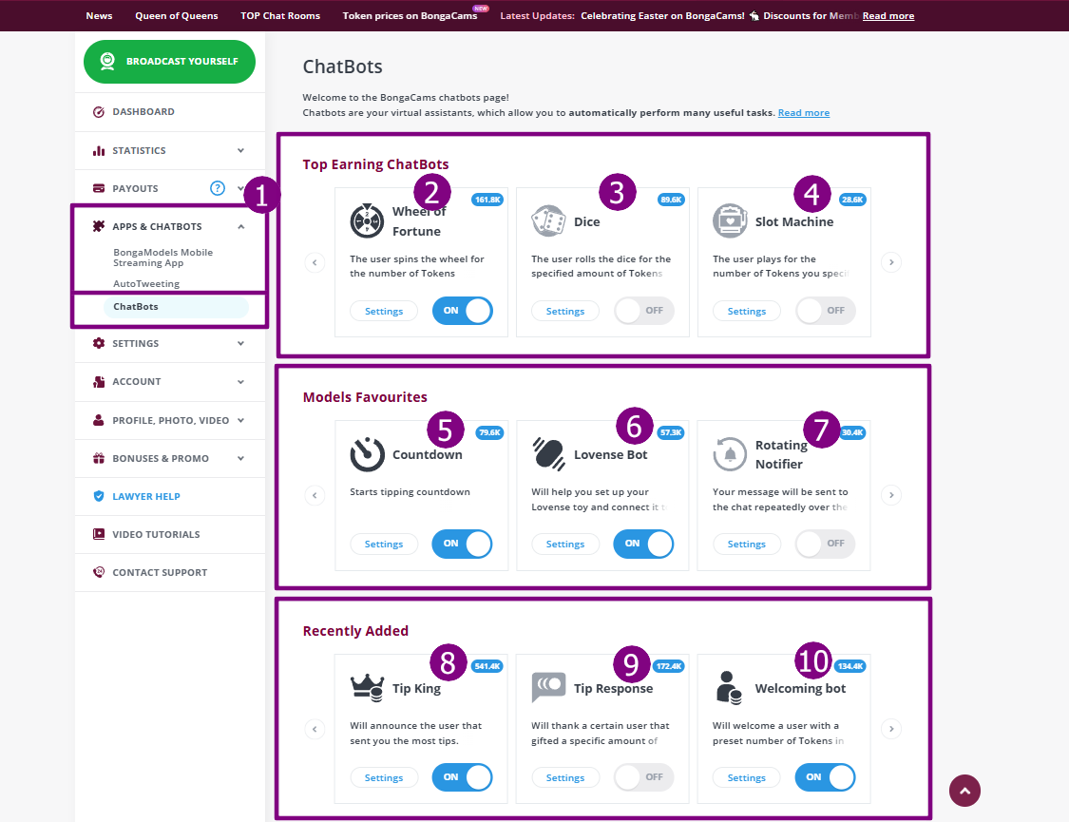Screen dimensions: 1069x822
Task: Enable the Dice chatbot toggle
Action: pos(643,311)
